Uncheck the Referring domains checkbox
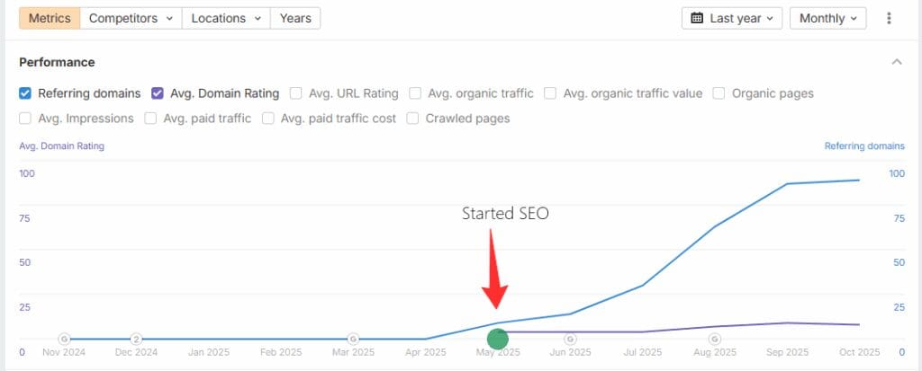This screenshot has width=922, height=371. click(x=25, y=93)
